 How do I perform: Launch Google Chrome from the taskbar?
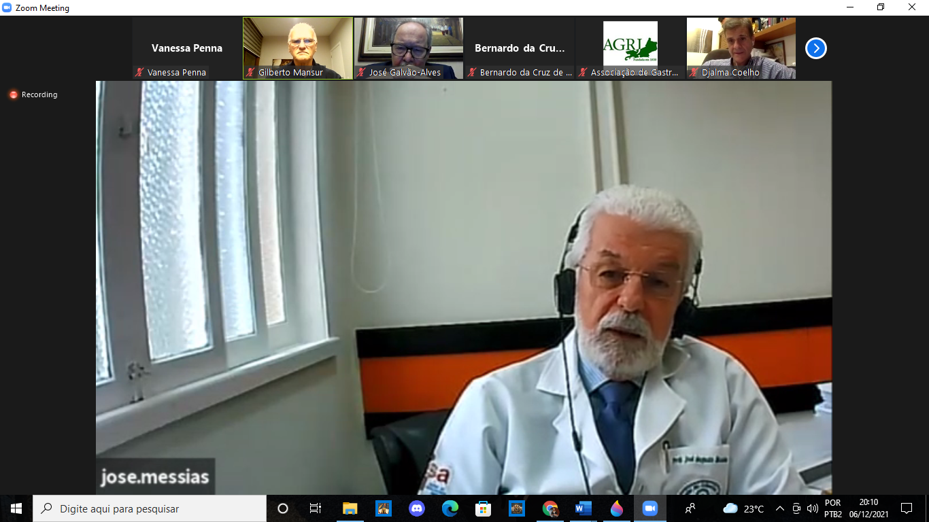[x=550, y=508]
